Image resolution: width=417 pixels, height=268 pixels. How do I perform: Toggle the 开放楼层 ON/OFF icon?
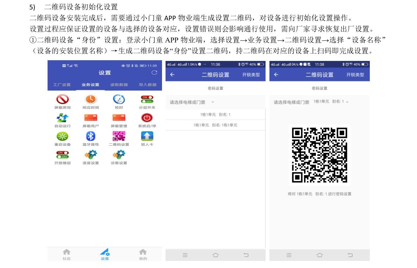(62, 155)
